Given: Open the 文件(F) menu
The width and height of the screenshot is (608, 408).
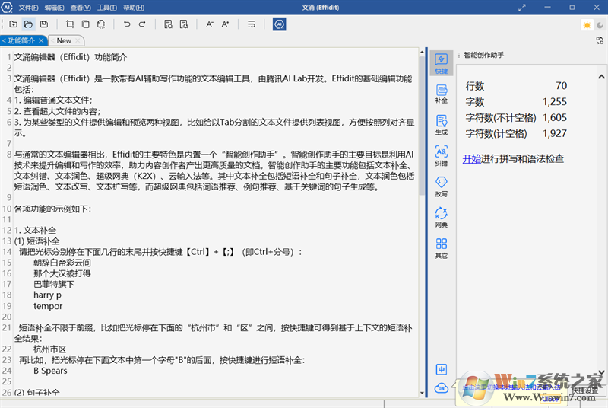Looking at the screenshot, I should click(28, 8).
